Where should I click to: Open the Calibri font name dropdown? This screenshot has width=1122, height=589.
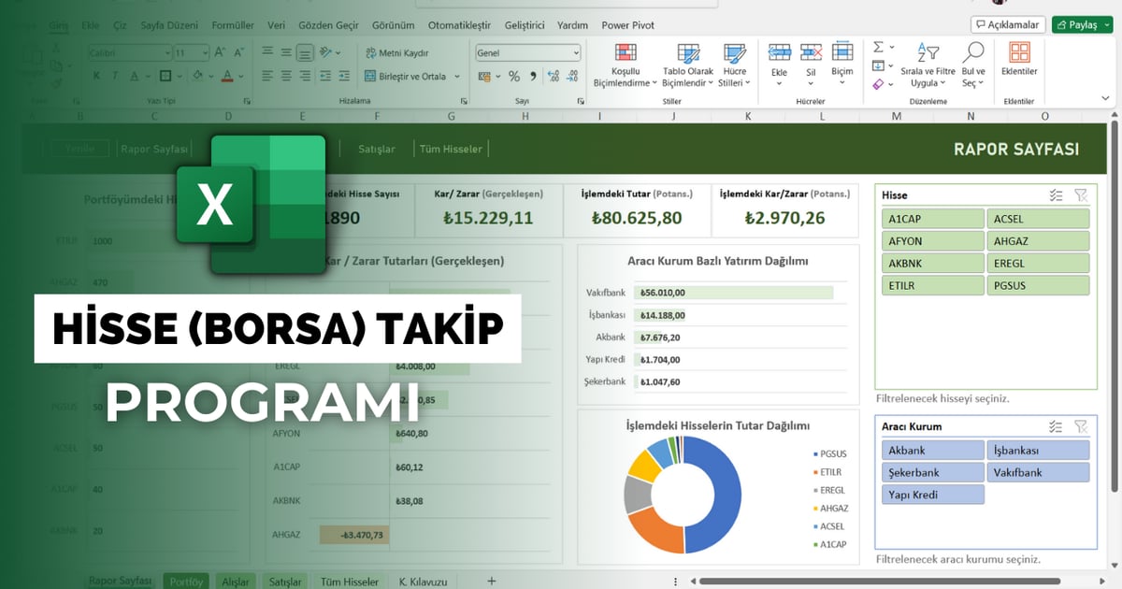(166, 53)
